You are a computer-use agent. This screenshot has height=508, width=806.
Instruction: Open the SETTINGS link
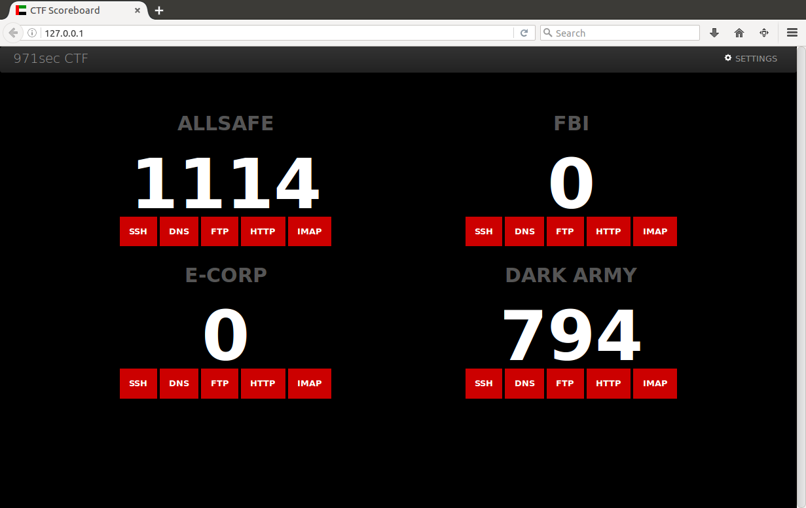coord(750,58)
